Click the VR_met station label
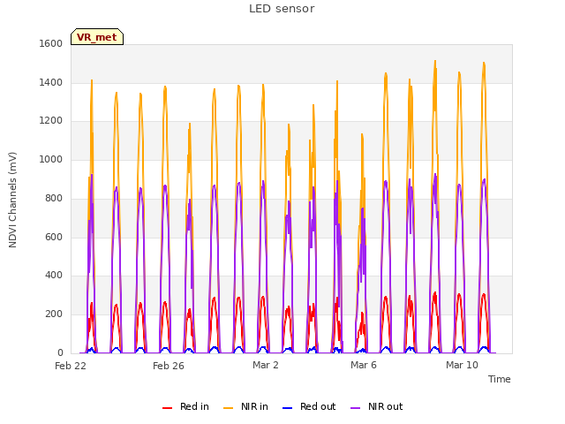The height and width of the screenshot is (424, 565). (97, 37)
